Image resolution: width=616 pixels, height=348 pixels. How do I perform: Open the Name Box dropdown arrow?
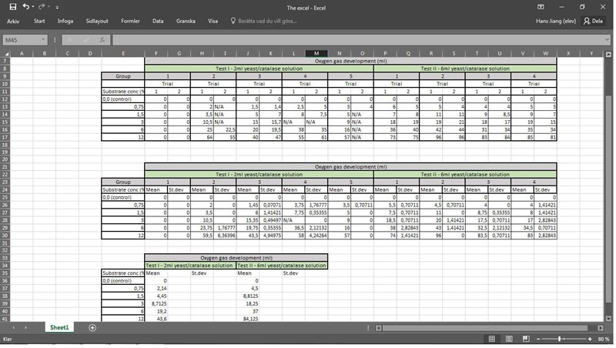coord(44,39)
